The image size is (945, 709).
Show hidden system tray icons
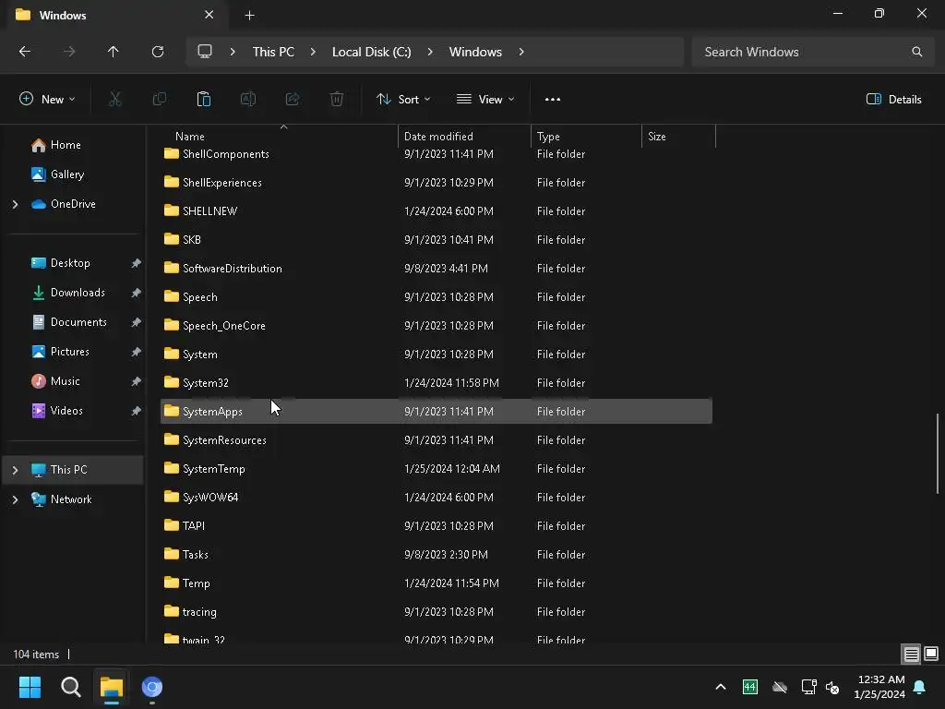(720, 687)
